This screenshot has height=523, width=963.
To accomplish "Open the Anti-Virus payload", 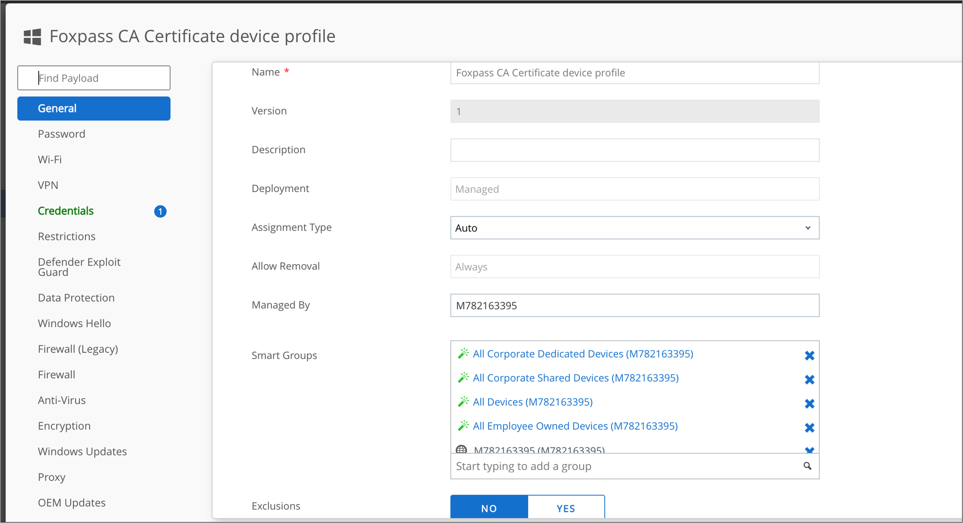I will click(x=62, y=400).
